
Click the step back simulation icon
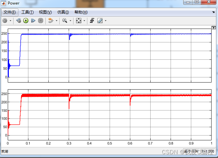[x=18, y=21]
